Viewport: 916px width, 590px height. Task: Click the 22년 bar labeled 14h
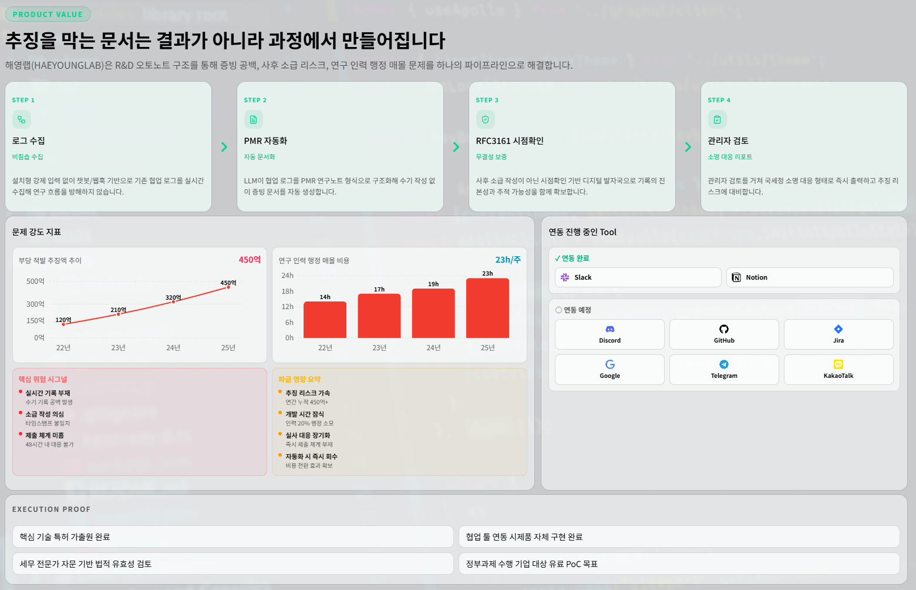click(x=325, y=320)
